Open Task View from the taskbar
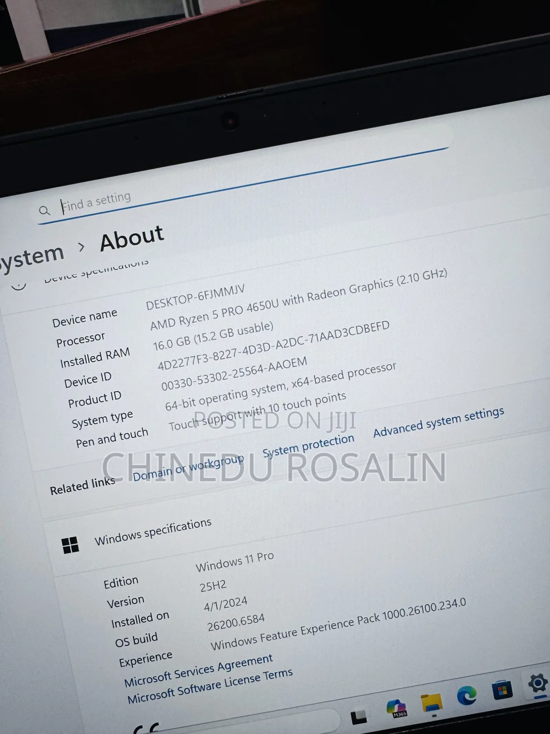 click(359, 716)
